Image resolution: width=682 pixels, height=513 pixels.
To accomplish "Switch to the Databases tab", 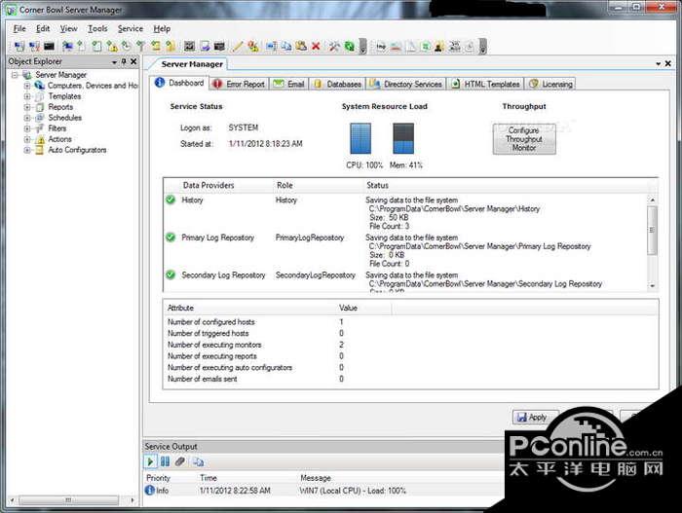I will pyautogui.click(x=337, y=84).
